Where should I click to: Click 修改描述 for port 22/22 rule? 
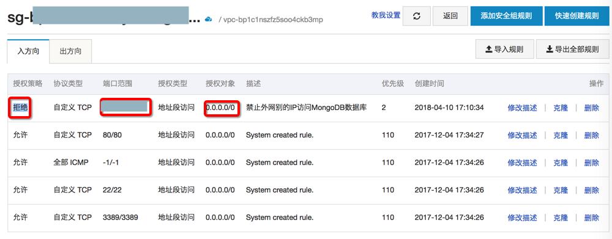click(x=522, y=190)
